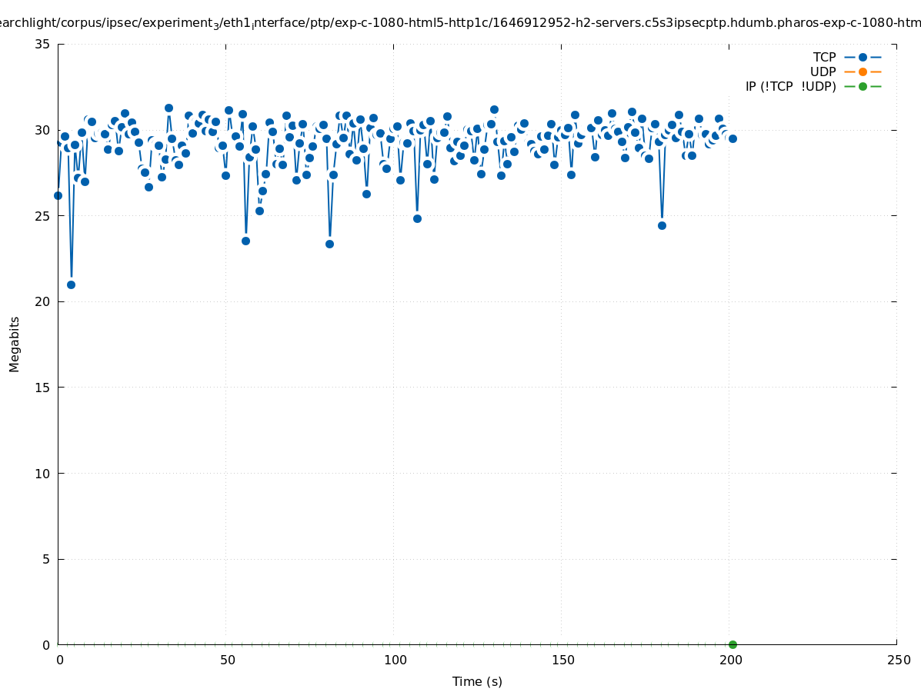
Task: Click the Time (s) x-axis label
Action: pos(477,681)
